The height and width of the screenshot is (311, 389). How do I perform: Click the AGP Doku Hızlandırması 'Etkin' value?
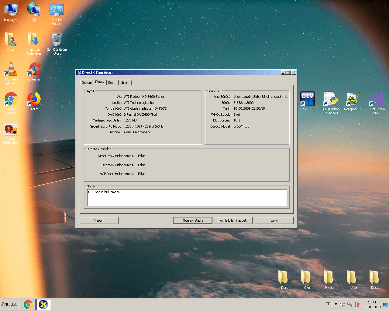[x=142, y=174]
